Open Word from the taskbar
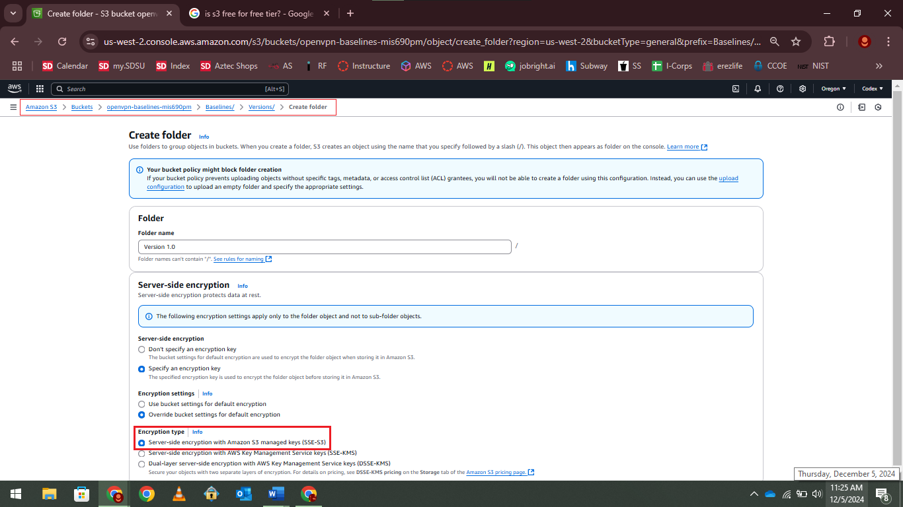Screen dimensions: 903x507 click(x=276, y=494)
